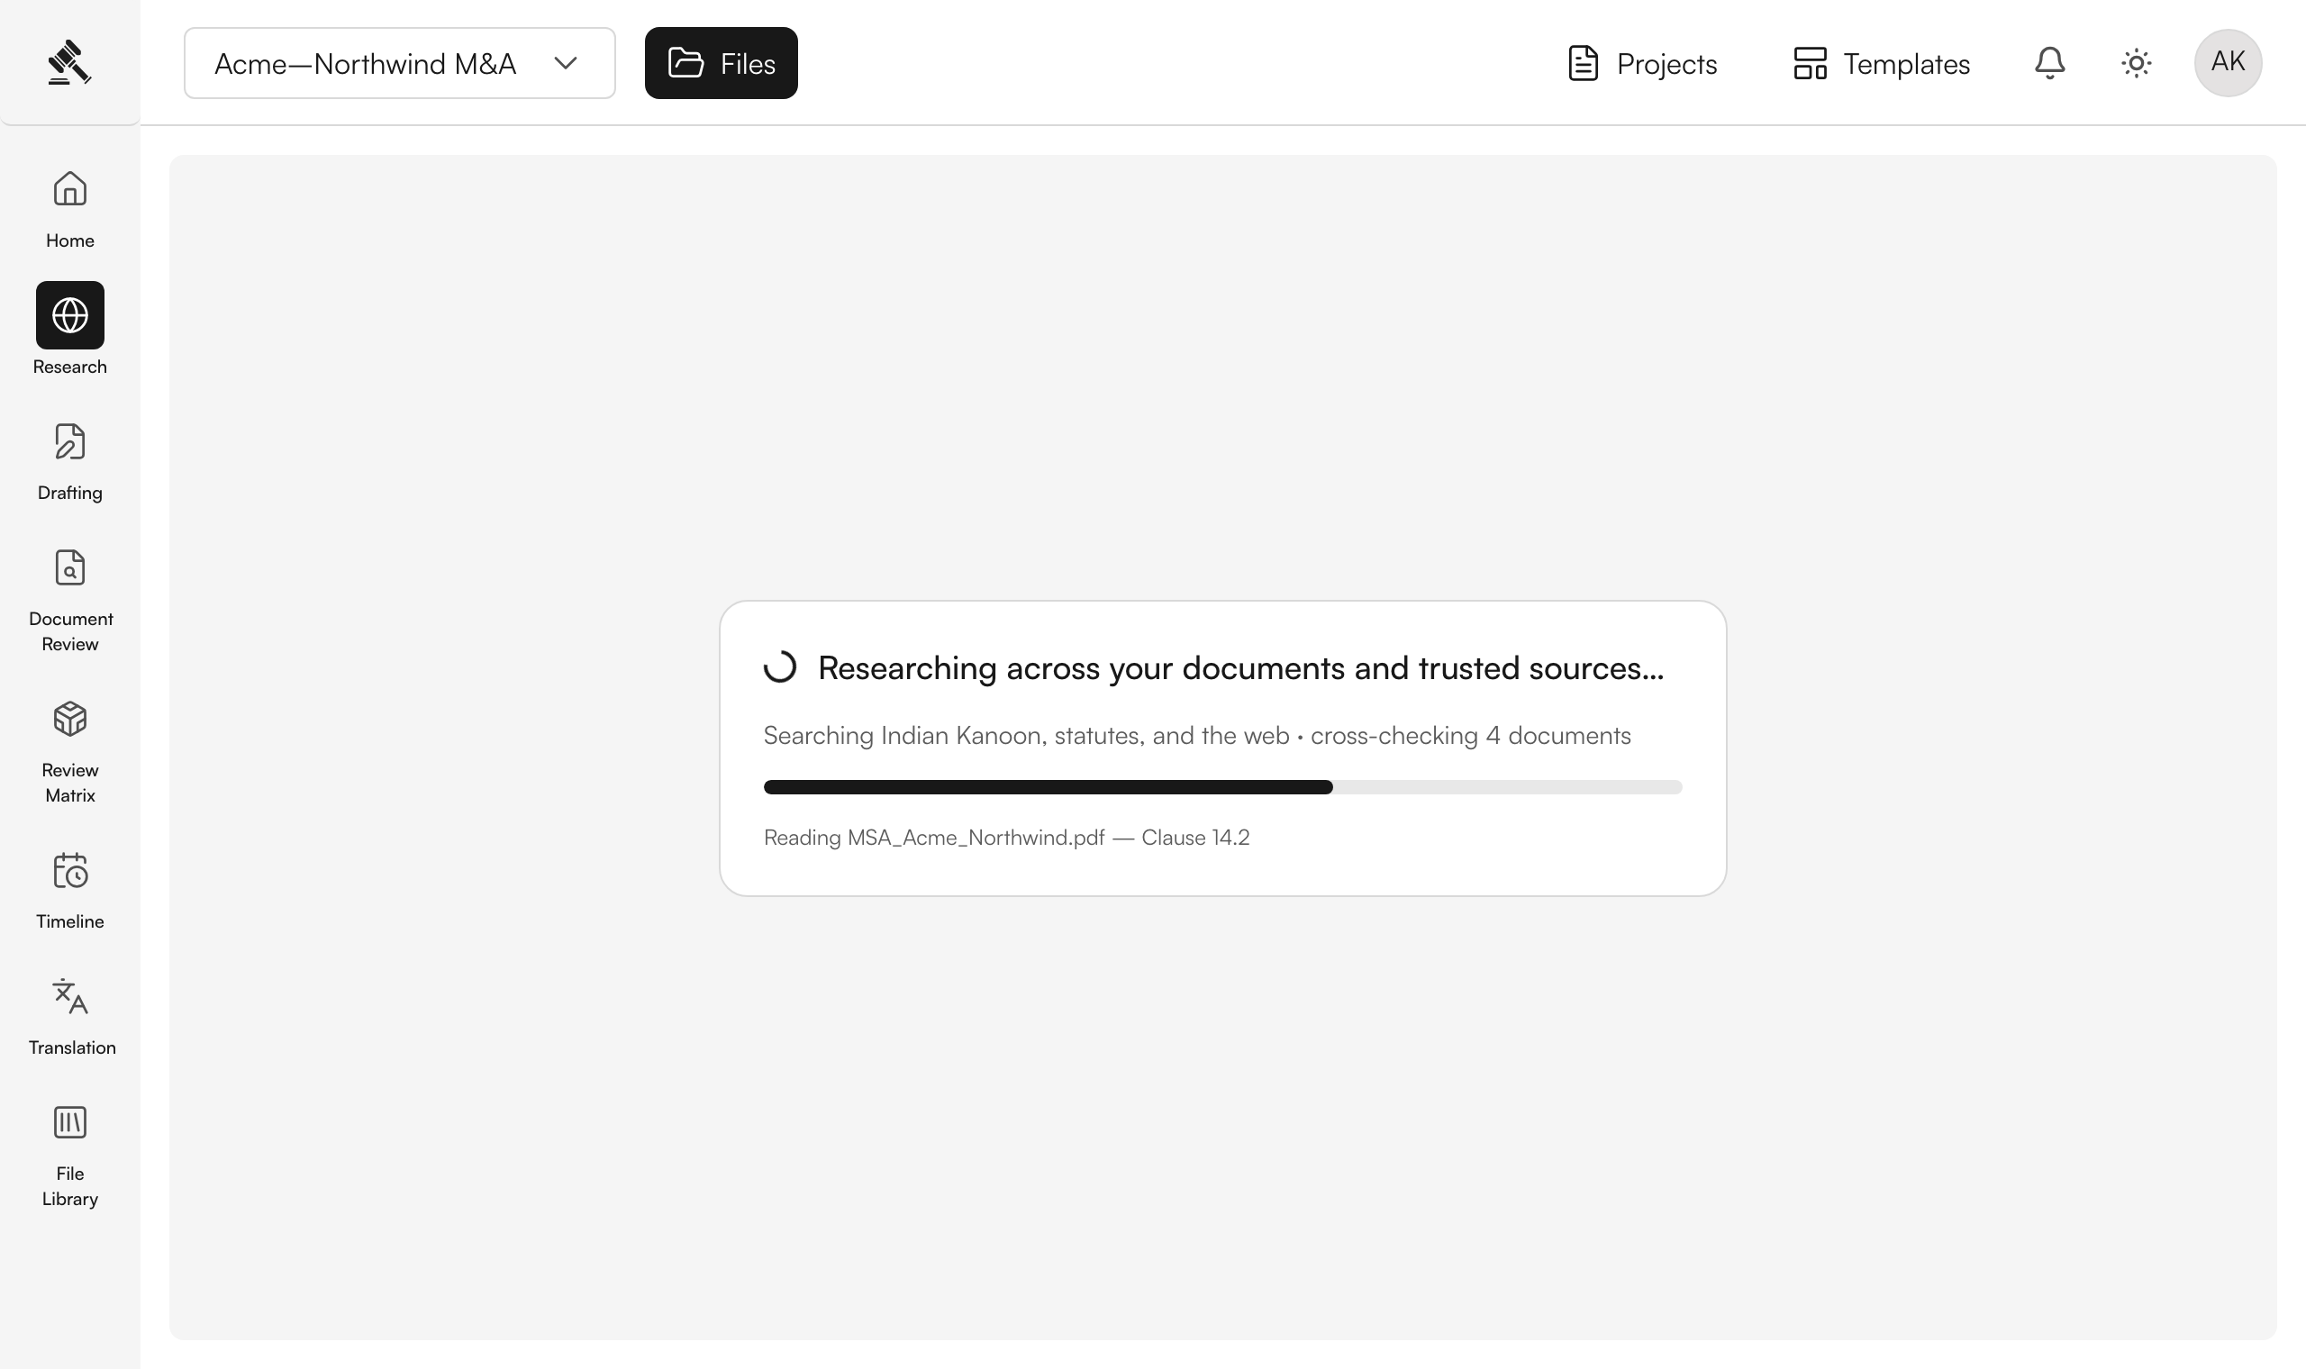Go to Document Review icon
Image resolution: width=2306 pixels, height=1369 pixels.
tap(70, 567)
